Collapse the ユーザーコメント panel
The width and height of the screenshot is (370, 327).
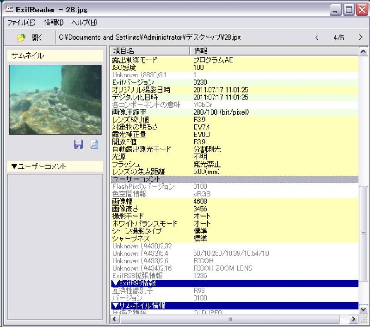(x=14, y=167)
